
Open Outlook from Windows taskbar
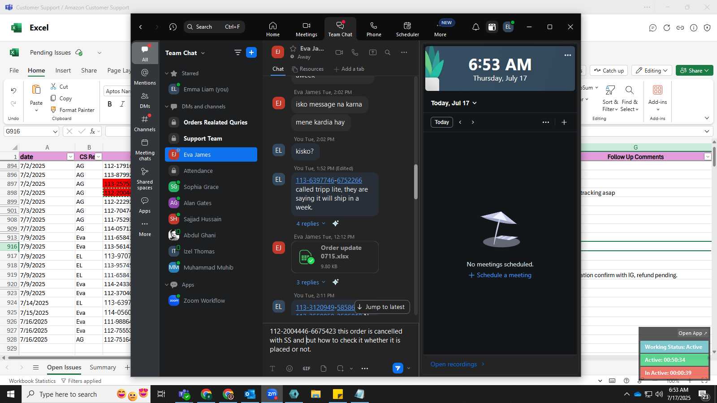click(x=250, y=394)
